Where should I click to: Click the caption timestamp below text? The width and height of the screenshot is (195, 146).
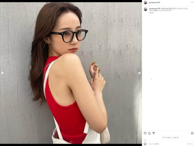pos(151,13)
